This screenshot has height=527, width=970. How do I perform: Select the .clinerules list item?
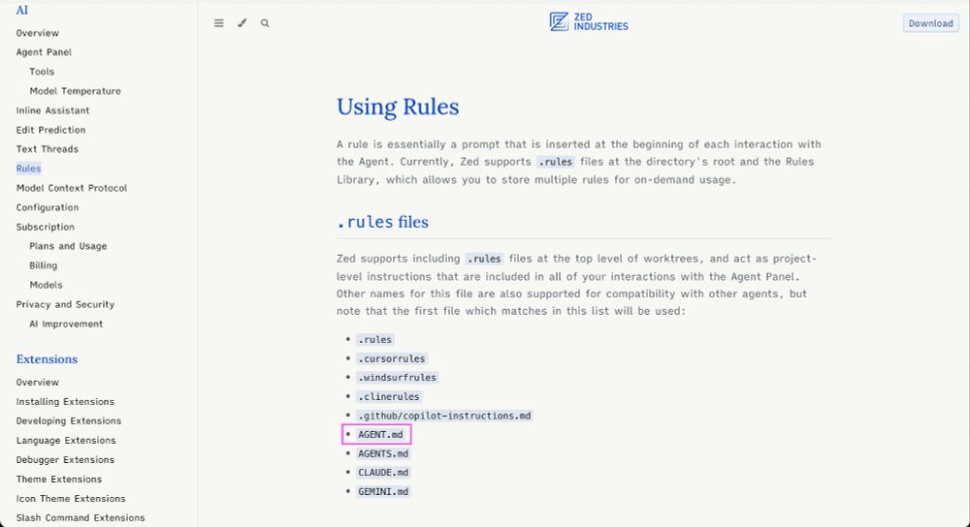(x=389, y=396)
